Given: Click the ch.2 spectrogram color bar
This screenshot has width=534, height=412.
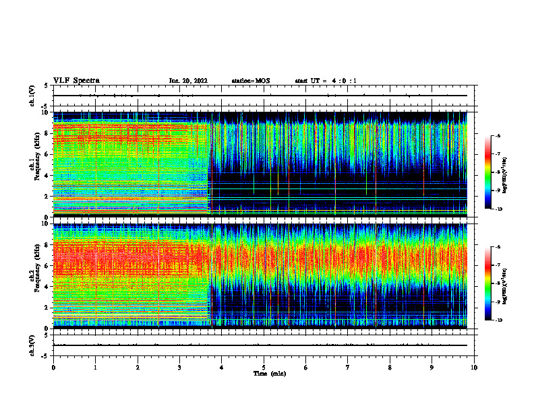Looking at the screenshot, I should click(488, 283).
